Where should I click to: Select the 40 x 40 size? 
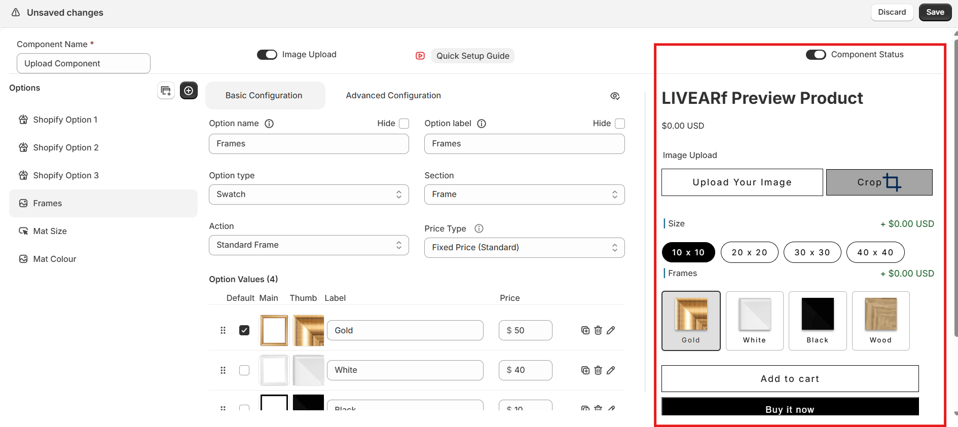(x=875, y=252)
